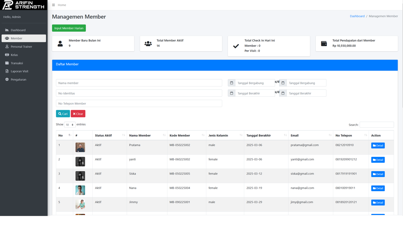Focus the No Telepon Member field
Viewport: 403px width, 226px height.
tap(139, 103)
